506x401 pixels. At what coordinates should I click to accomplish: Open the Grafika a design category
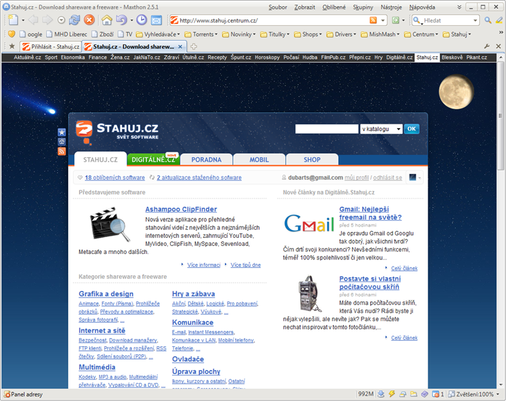point(106,294)
